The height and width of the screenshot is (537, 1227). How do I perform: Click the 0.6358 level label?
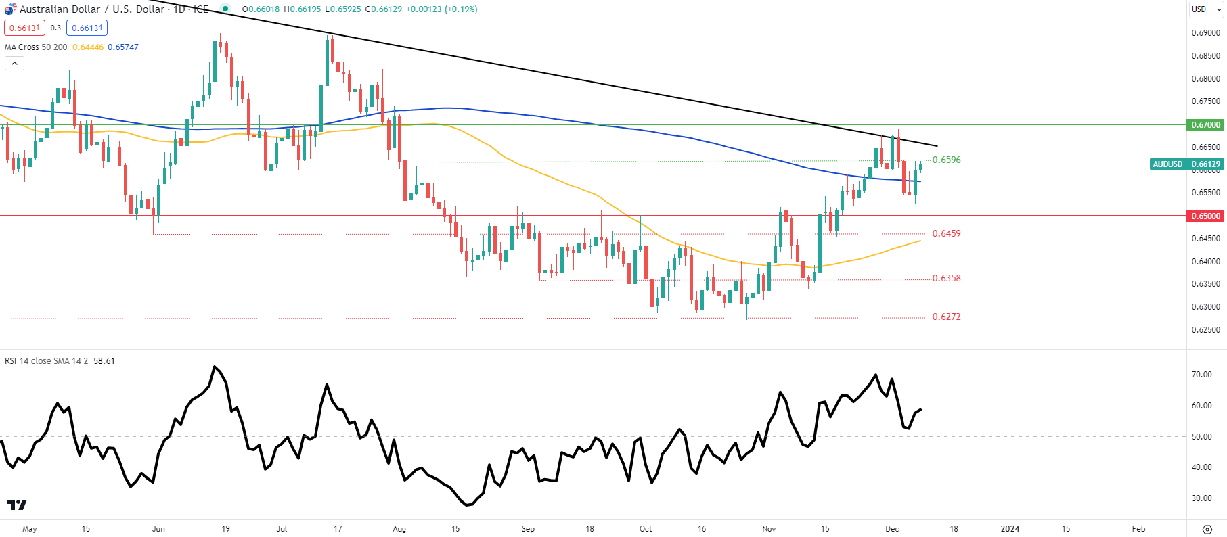[x=946, y=278]
